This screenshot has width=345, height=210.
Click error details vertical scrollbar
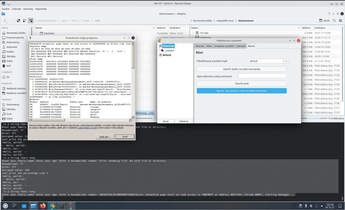133,81
